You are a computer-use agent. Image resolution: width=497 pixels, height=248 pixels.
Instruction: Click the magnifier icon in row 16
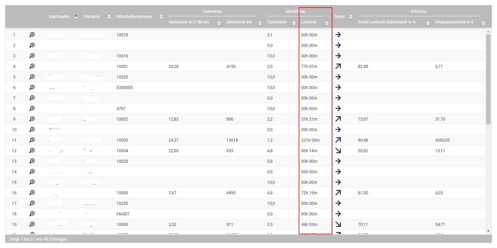[32, 193]
